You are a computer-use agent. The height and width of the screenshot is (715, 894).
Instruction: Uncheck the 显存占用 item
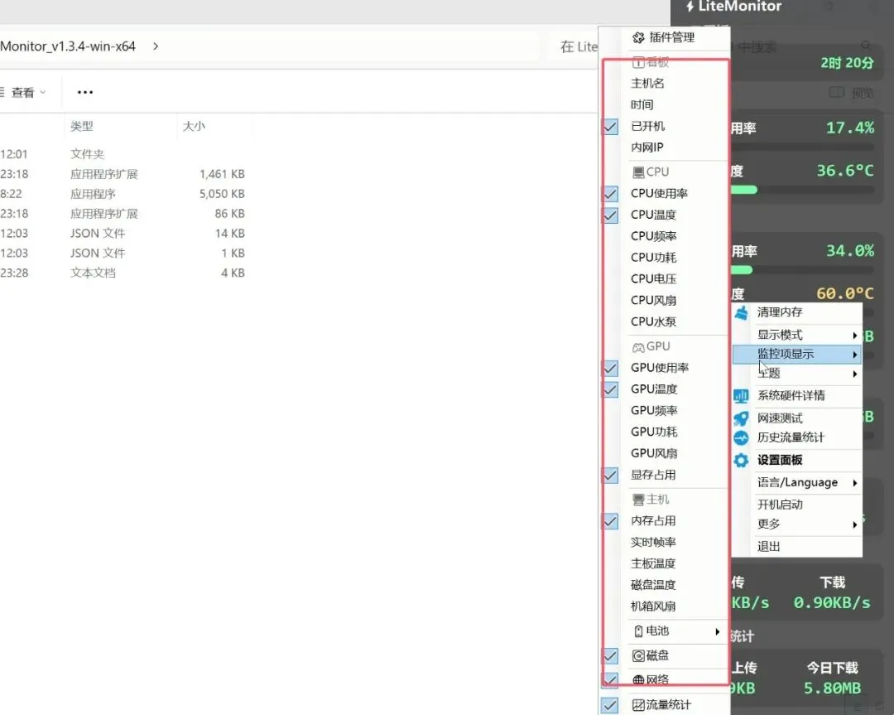pyautogui.click(x=610, y=475)
